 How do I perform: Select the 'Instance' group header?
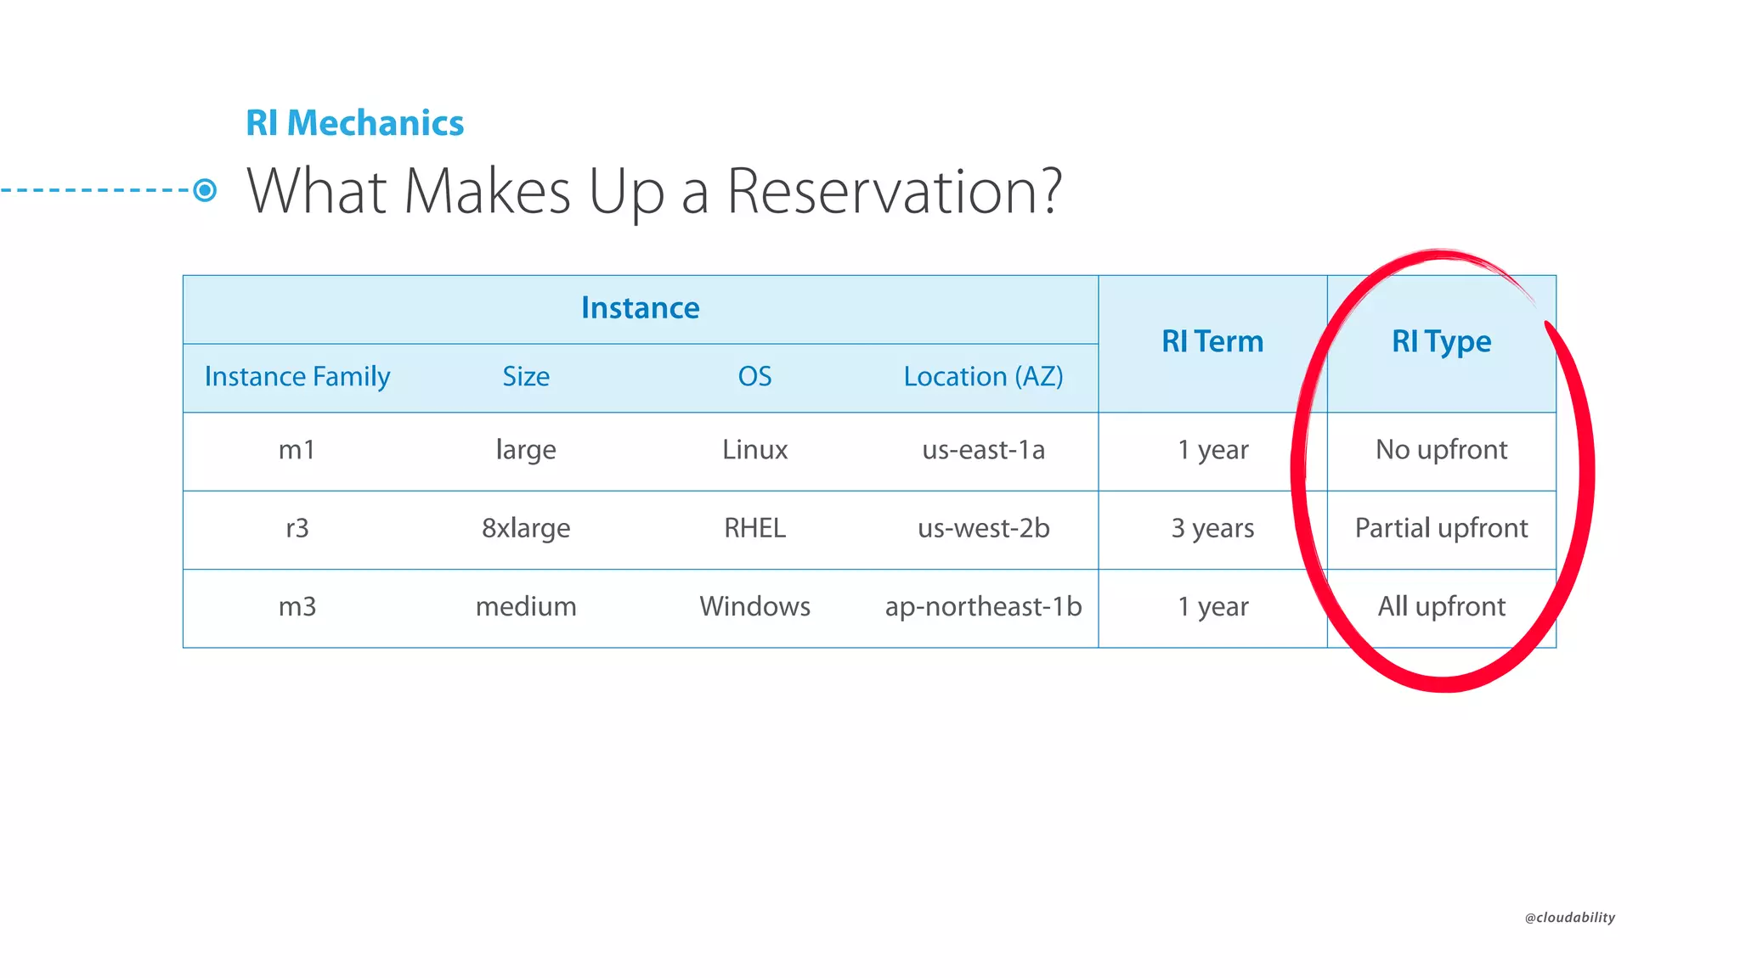pyautogui.click(x=641, y=307)
